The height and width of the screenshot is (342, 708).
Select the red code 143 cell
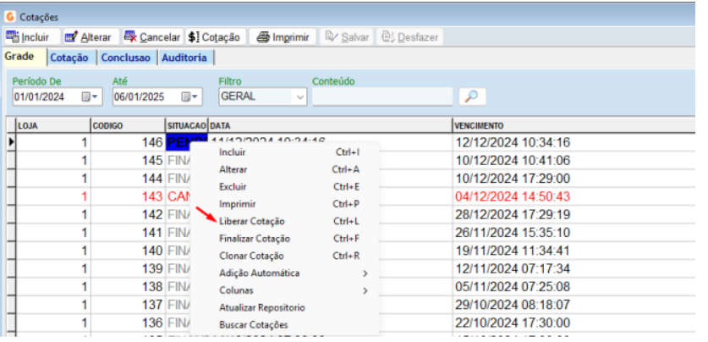[x=128, y=196]
